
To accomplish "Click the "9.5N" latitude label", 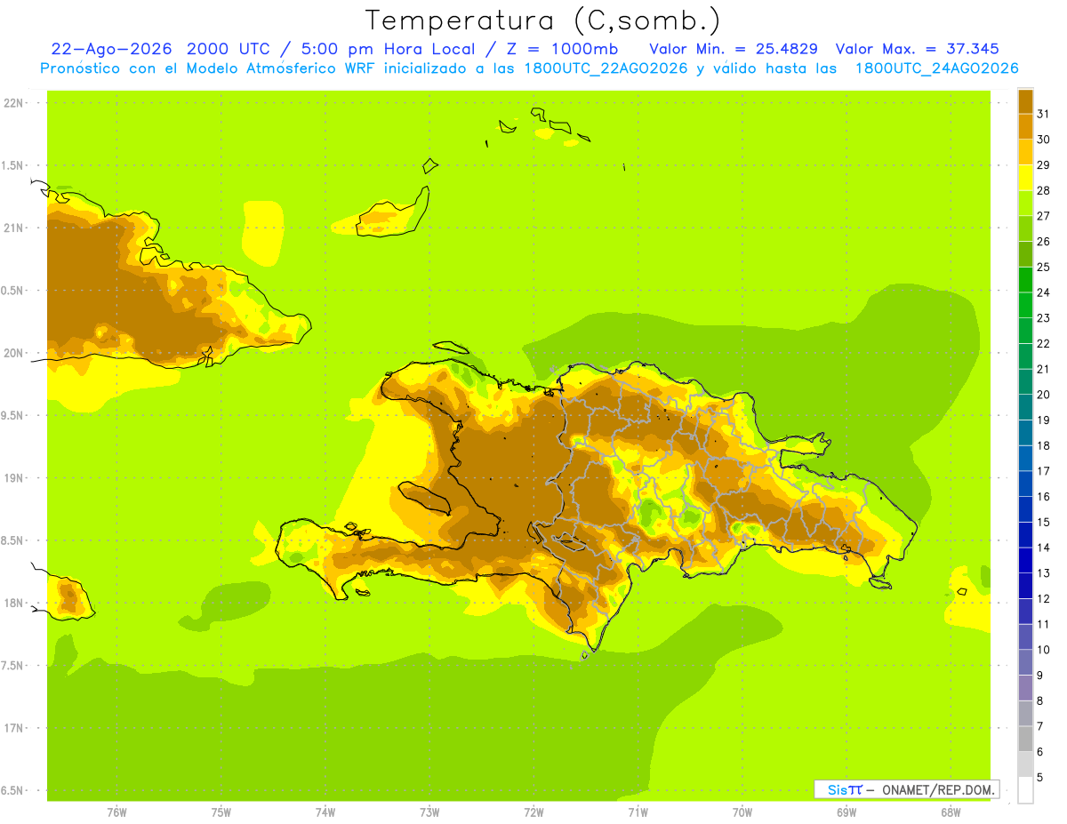I will [13, 415].
